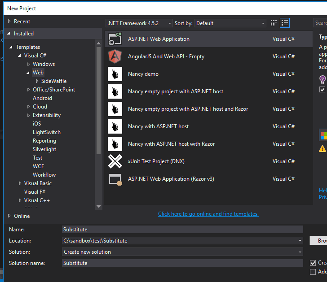The height and width of the screenshot is (282, 327).
Task: Expand the Office/SharePoint tree node
Action: (28, 90)
